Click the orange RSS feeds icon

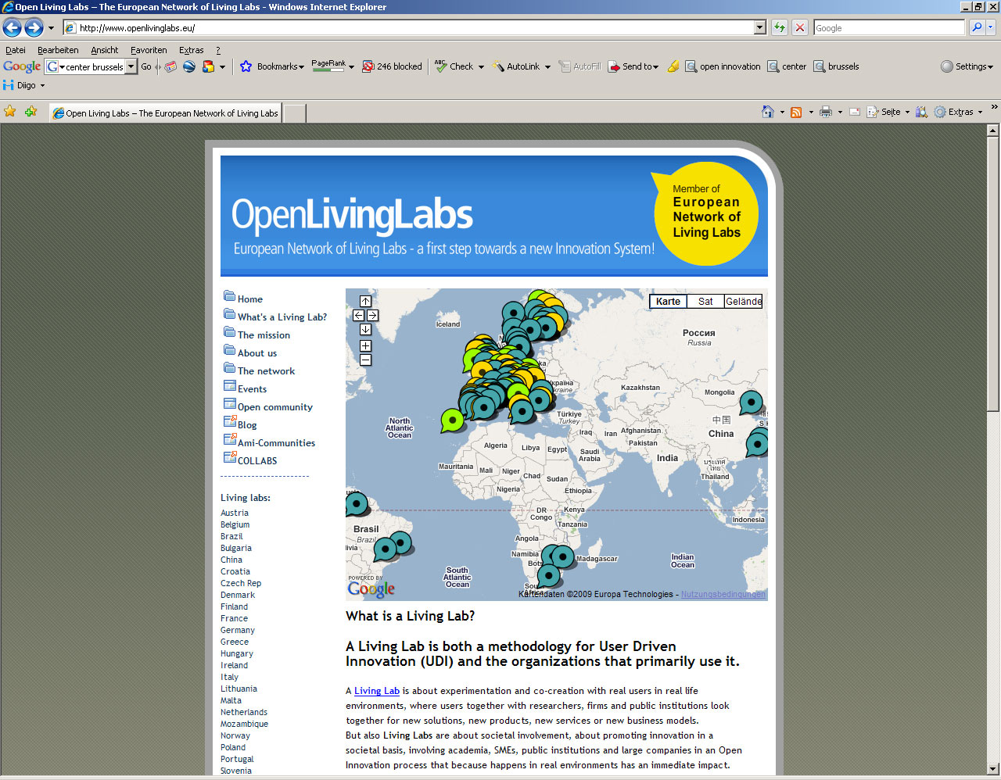(796, 112)
